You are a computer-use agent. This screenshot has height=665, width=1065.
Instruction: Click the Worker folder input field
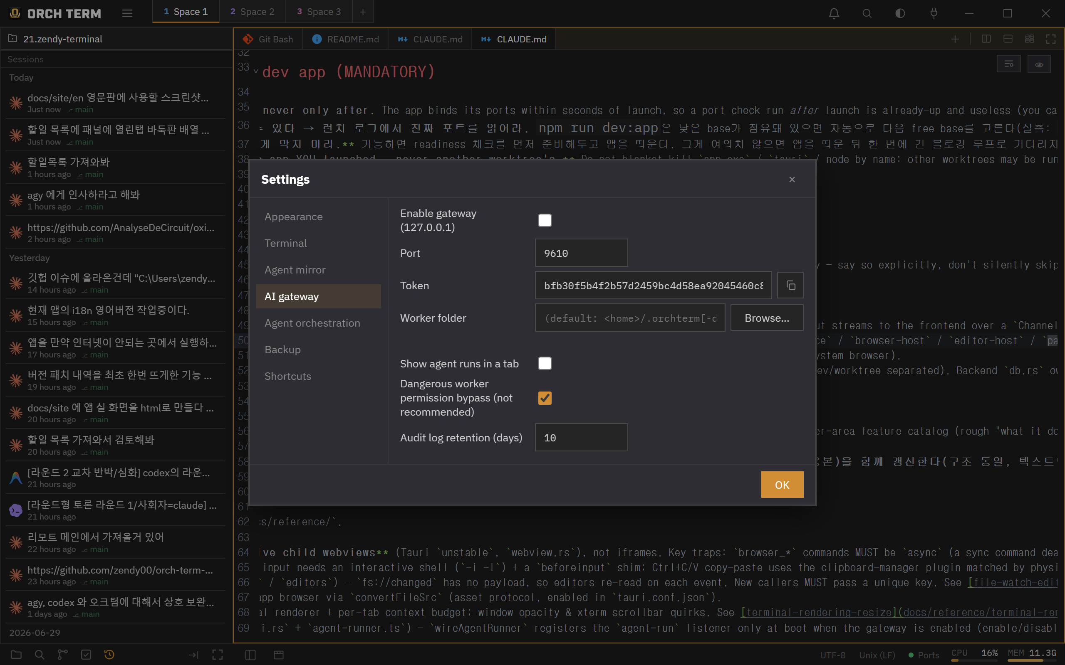(630, 318)
